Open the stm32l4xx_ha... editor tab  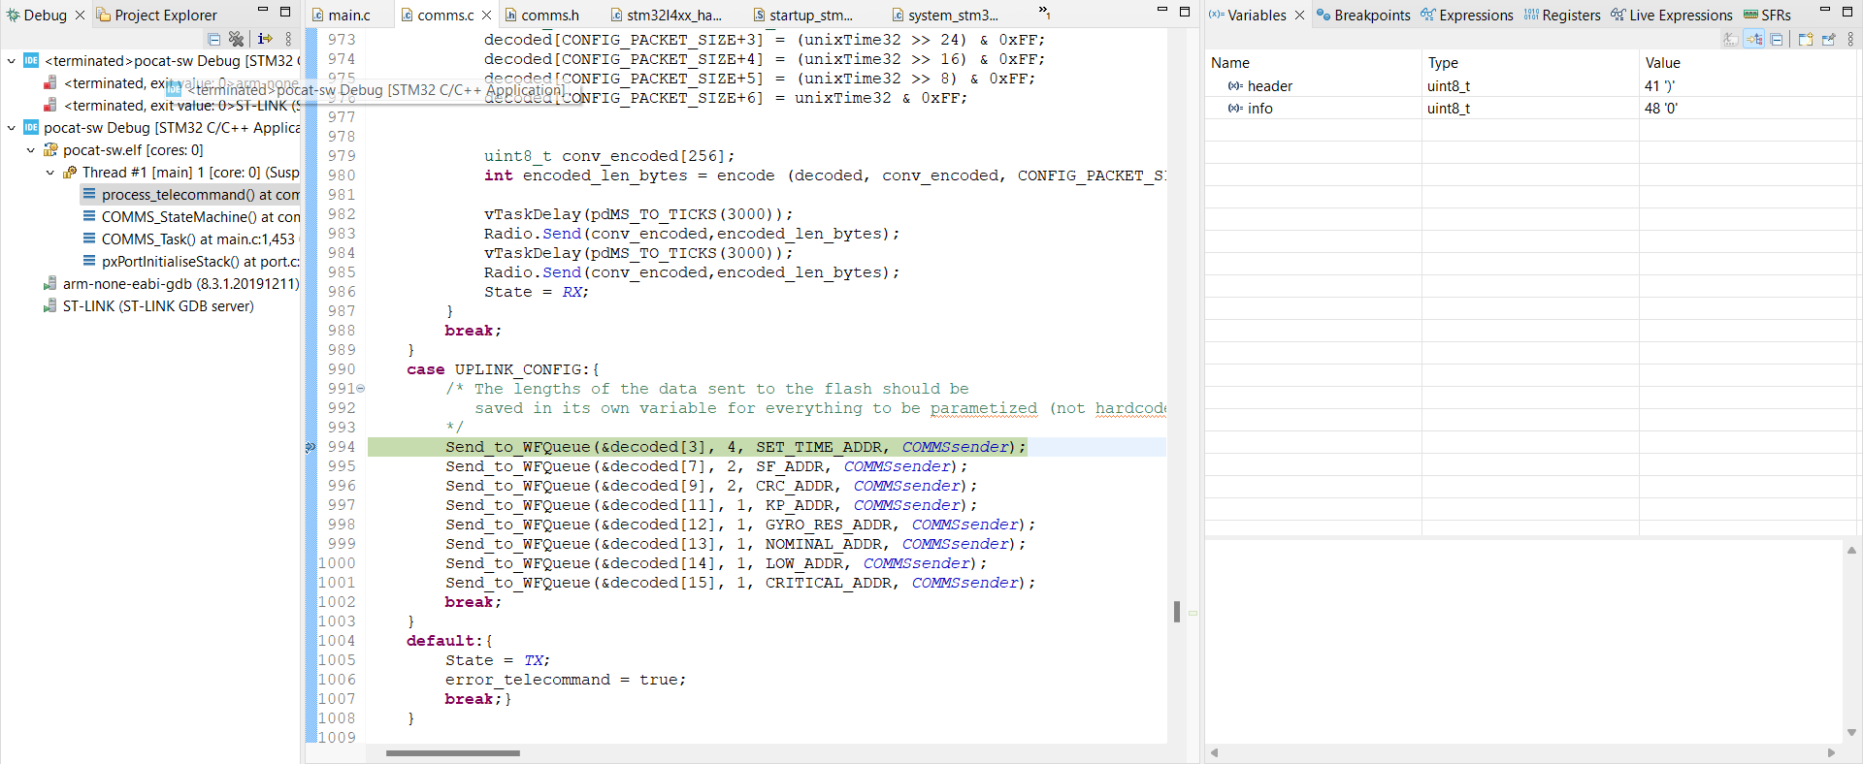(x=667, y=16)
